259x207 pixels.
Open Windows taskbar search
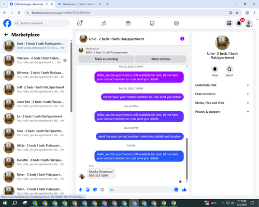tap(15, 203)
